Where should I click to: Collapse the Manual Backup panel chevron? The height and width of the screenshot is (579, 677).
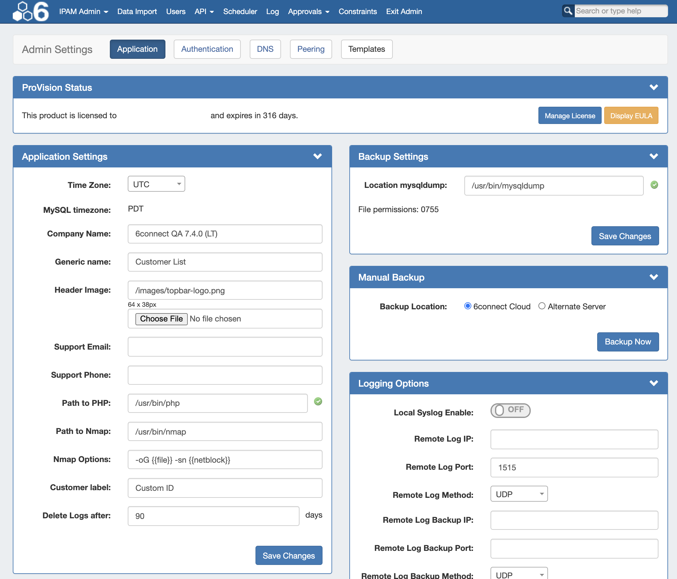(x=653, y=277)
